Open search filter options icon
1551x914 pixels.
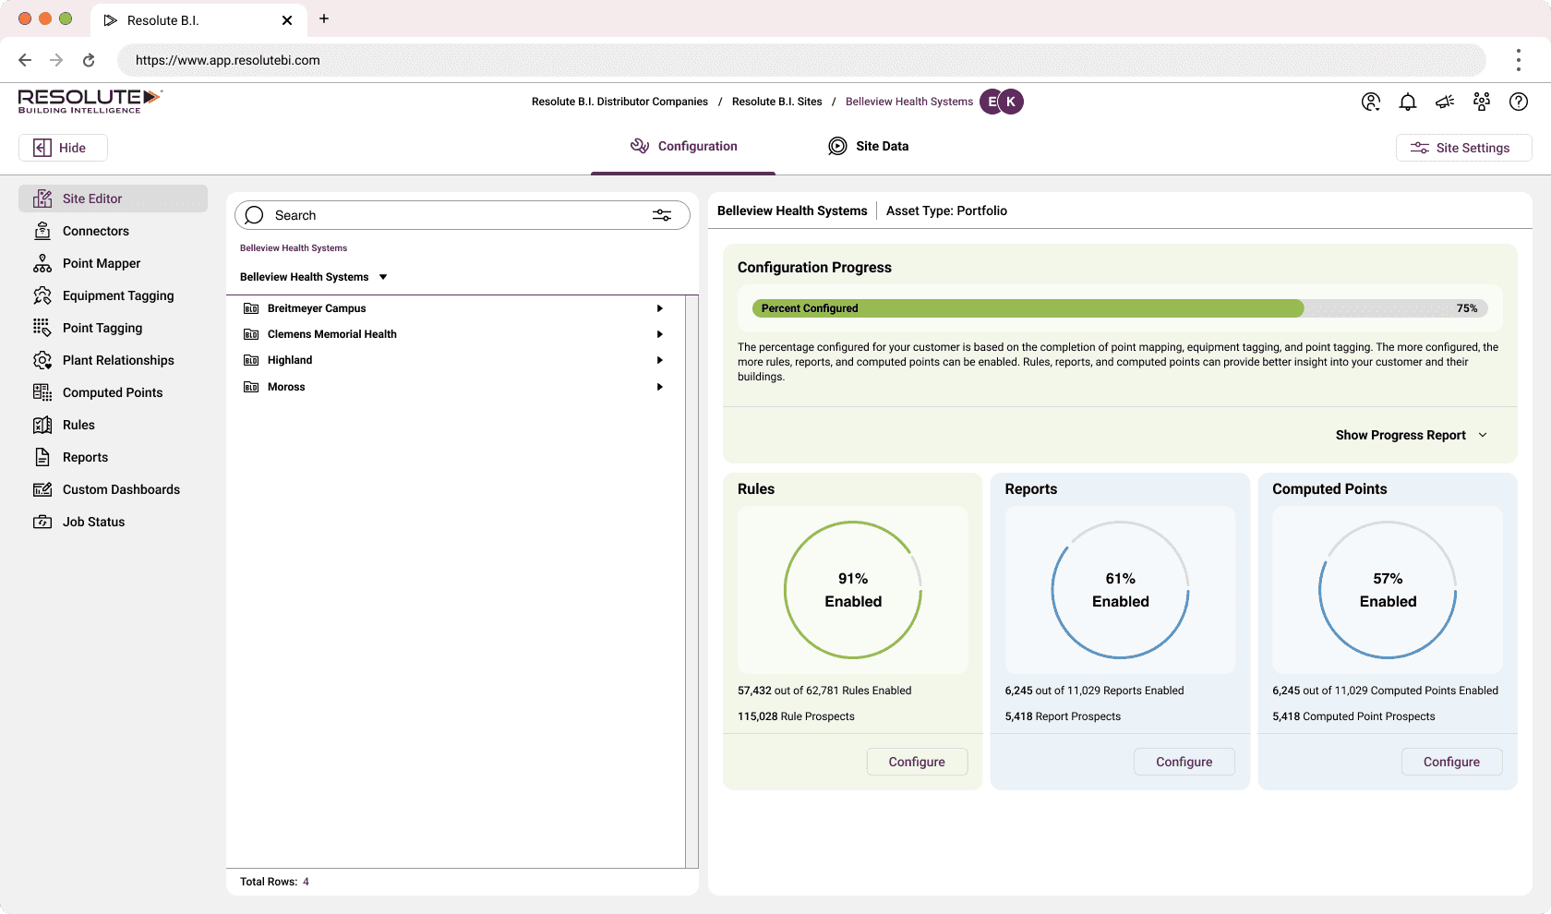662,215
